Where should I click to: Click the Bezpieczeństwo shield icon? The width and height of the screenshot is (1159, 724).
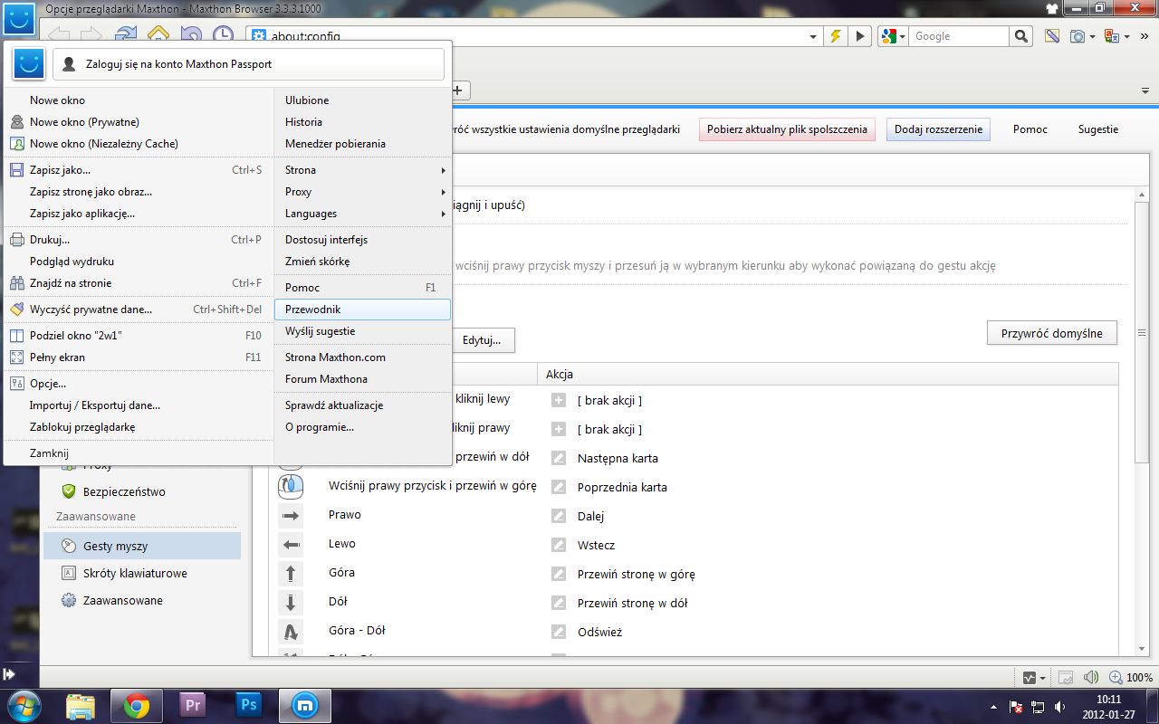point(68,491)
